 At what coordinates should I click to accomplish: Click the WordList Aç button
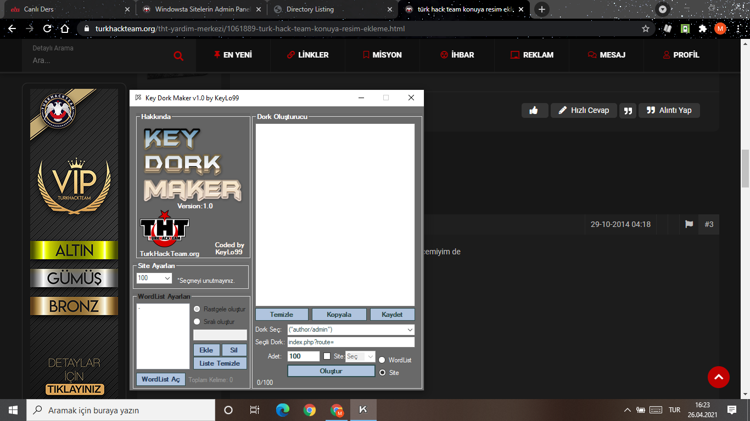[160, 379]
